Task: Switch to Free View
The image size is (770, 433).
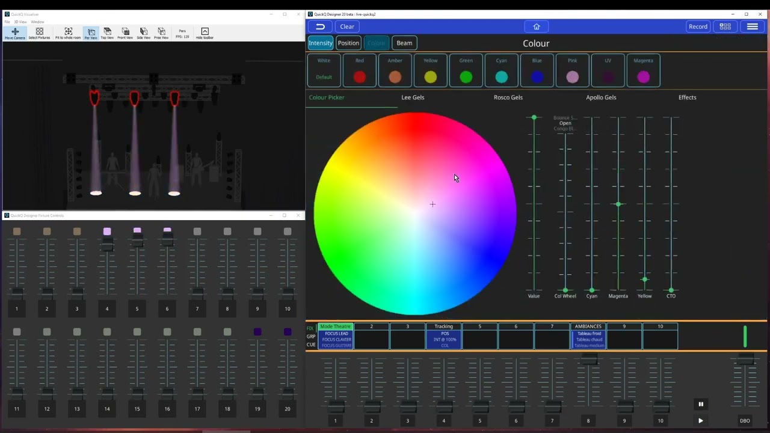Action: (161, 34)
